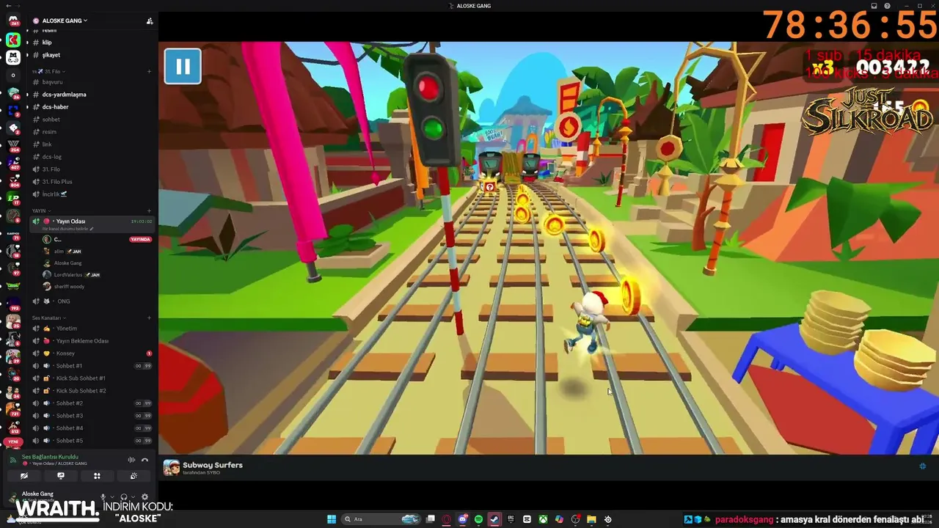
Task: Collapse the YAYIN category
Action: tap(41, 210)
